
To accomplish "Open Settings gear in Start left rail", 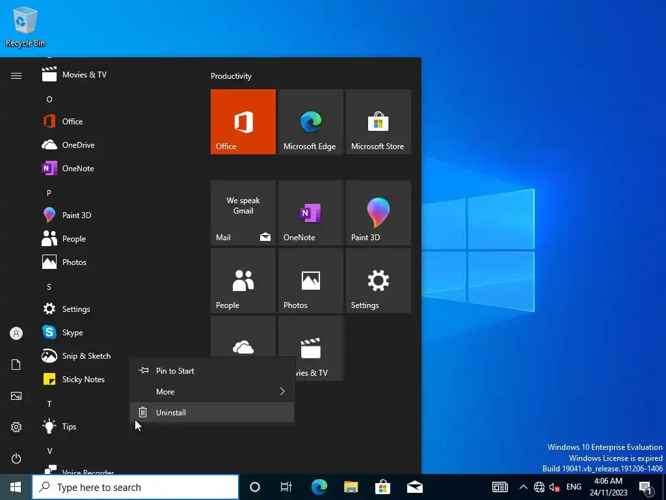I will 16,427.
